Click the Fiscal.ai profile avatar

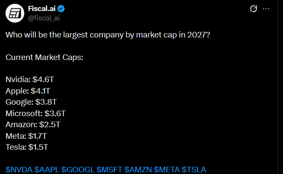coord(15,14)
